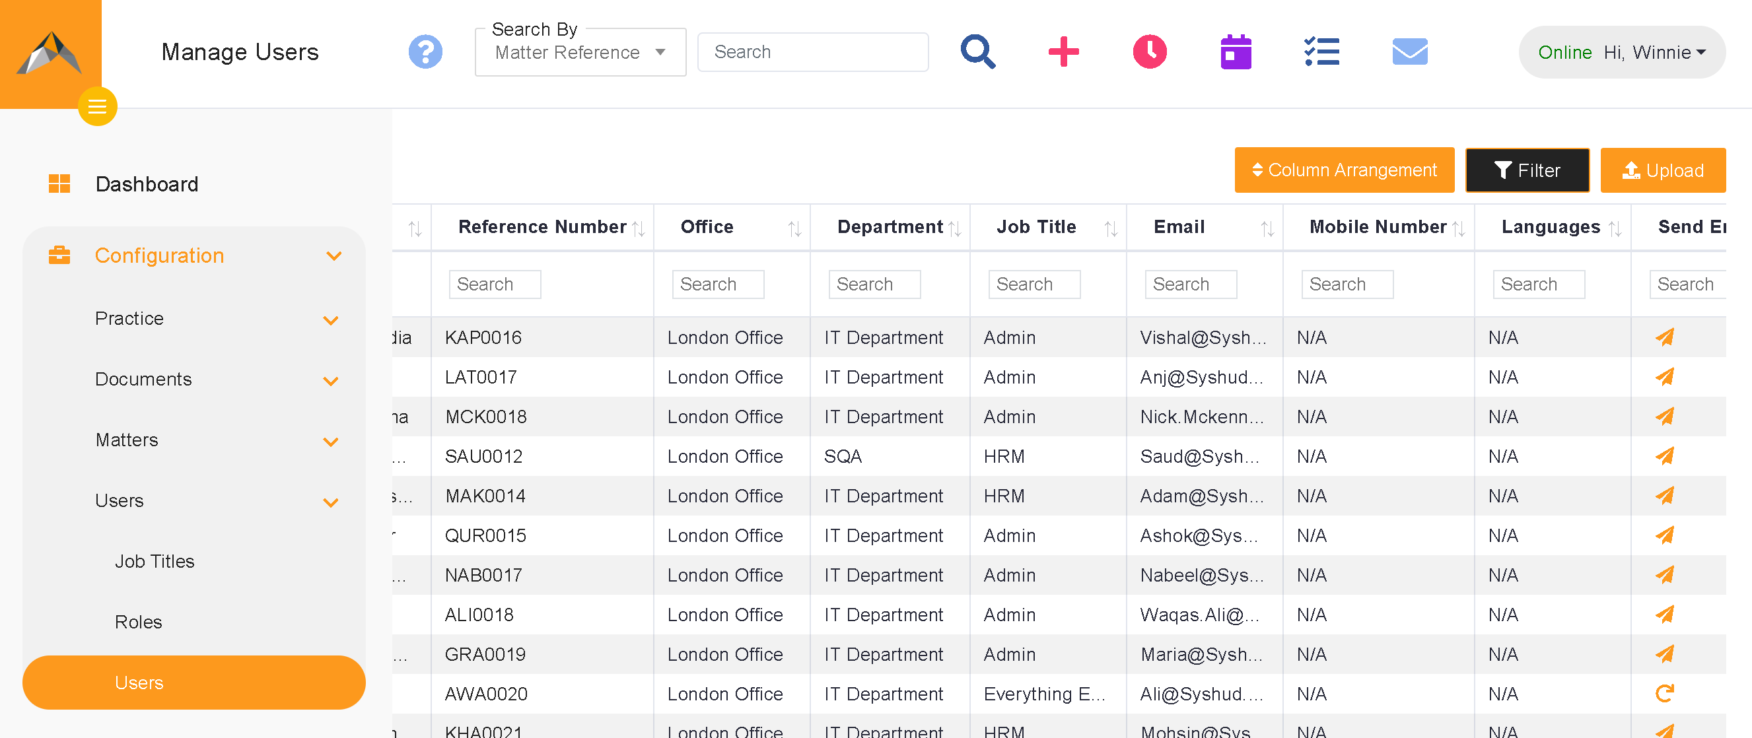This screenshot has height=738, width=1752.
Task: Click send email icon for SAU0012
Action: coord(1664,456)
